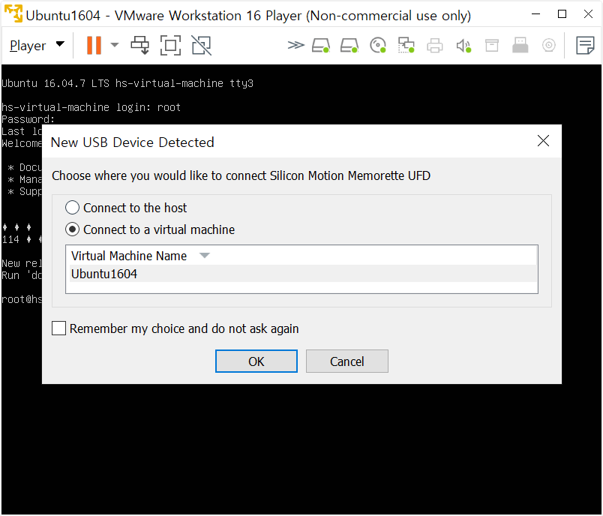Click the grayed circular webcam device icon
Viewport: 603px width, 516px height.
pos(549,45)
